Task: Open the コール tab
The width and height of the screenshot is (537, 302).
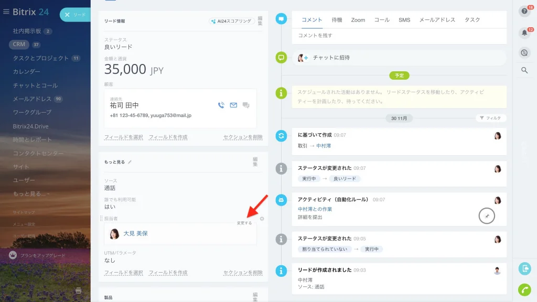Action: [x=382, y=20]
